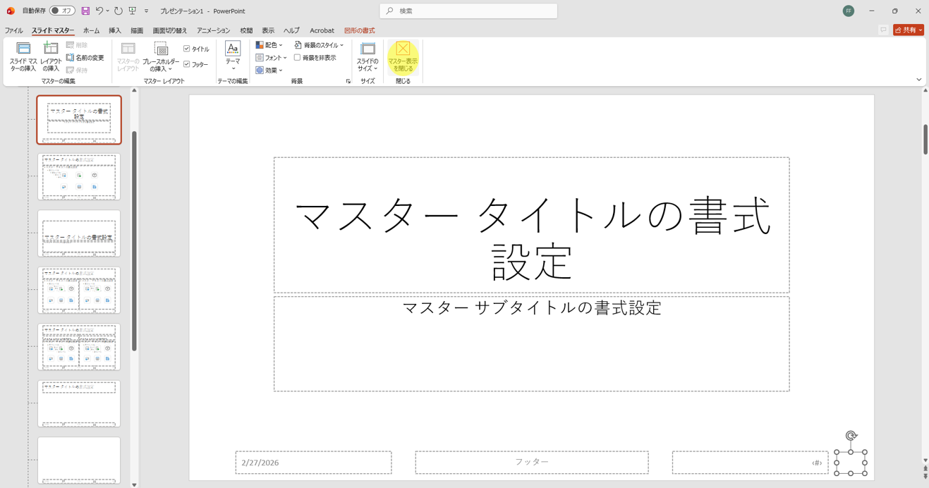Open the Animations (アニメーション) tab
This screenshot has width=929, height=488.
[x=213, y=31]
